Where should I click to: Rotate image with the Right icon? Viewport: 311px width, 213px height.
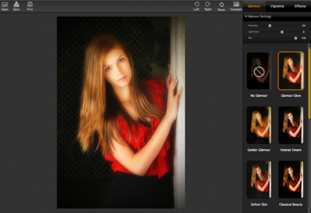pos(208,6)
